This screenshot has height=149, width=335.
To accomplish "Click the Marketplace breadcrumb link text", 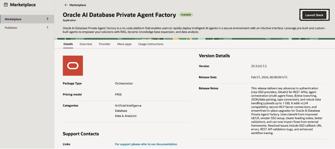I will point(78,5).
